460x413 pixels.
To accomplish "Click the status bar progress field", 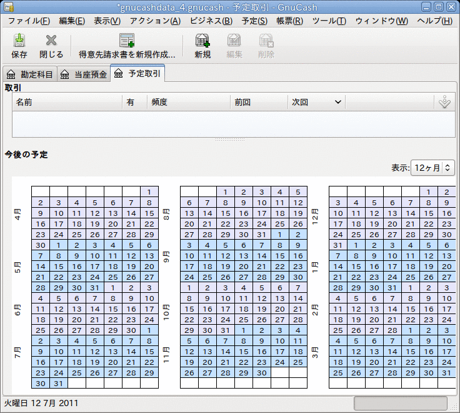I will point(401,403).
